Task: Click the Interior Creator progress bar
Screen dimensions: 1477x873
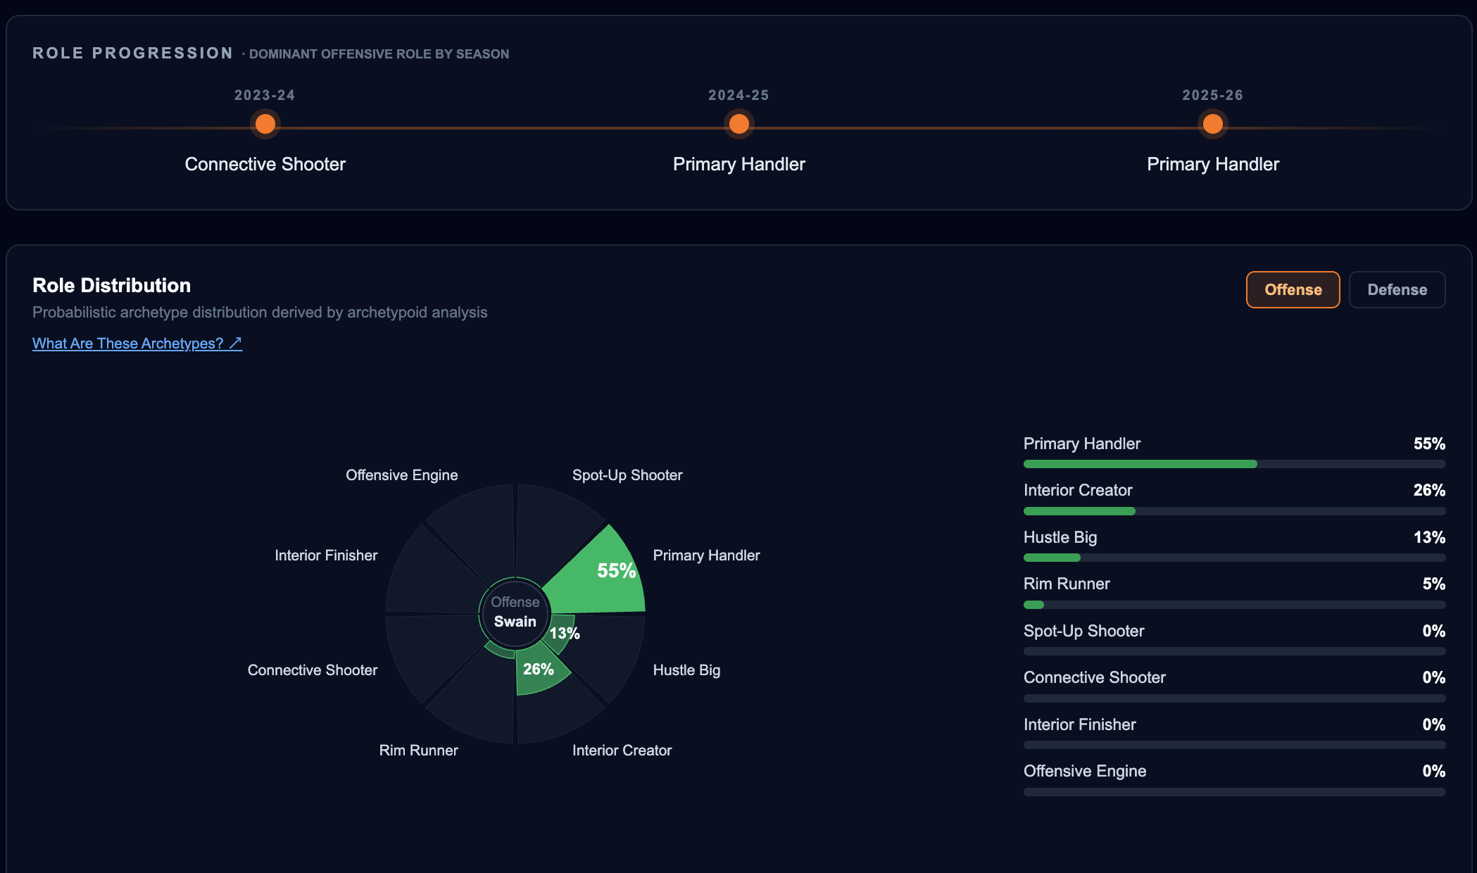Action: coord(1234,511)
